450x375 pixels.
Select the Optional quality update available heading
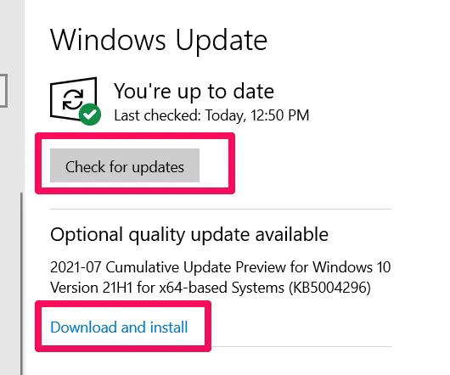(x=189, y=234)
